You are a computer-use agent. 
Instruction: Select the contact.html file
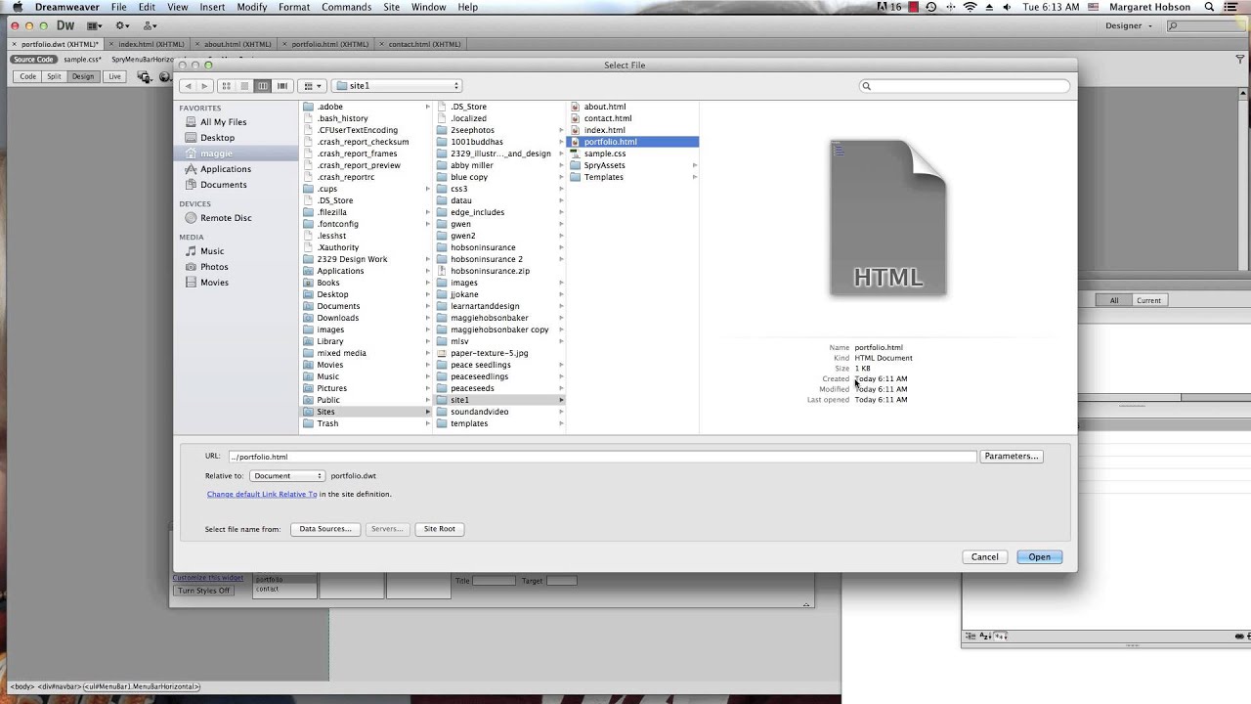[x=607, y=118]
